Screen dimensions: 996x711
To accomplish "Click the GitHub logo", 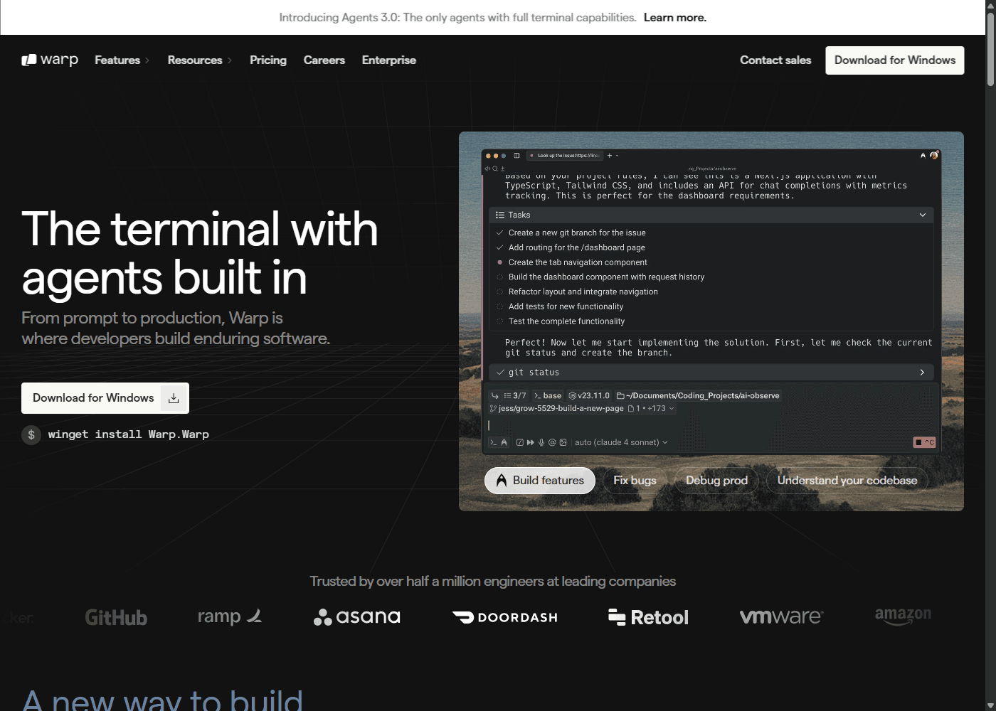I will click(x=116, y=617).
